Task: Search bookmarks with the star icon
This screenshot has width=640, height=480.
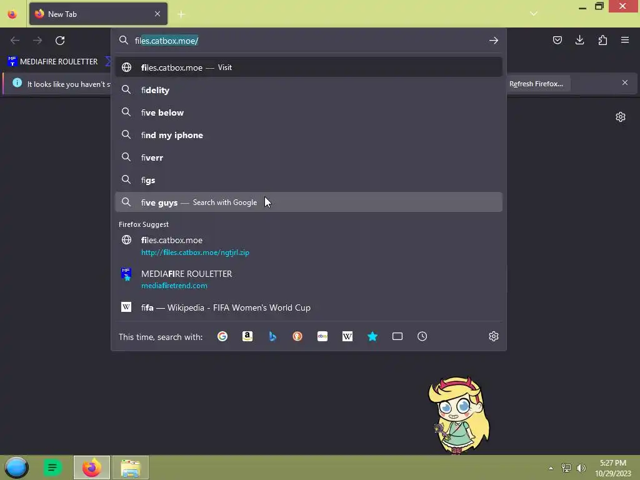Action: pos(372,336)
